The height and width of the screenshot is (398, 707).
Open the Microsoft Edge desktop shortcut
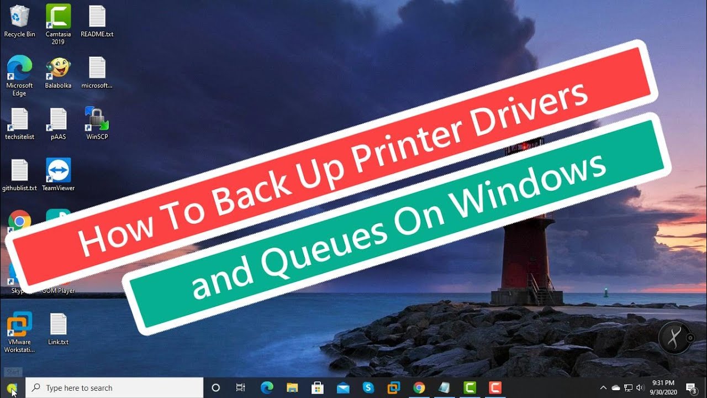point(19,76)
